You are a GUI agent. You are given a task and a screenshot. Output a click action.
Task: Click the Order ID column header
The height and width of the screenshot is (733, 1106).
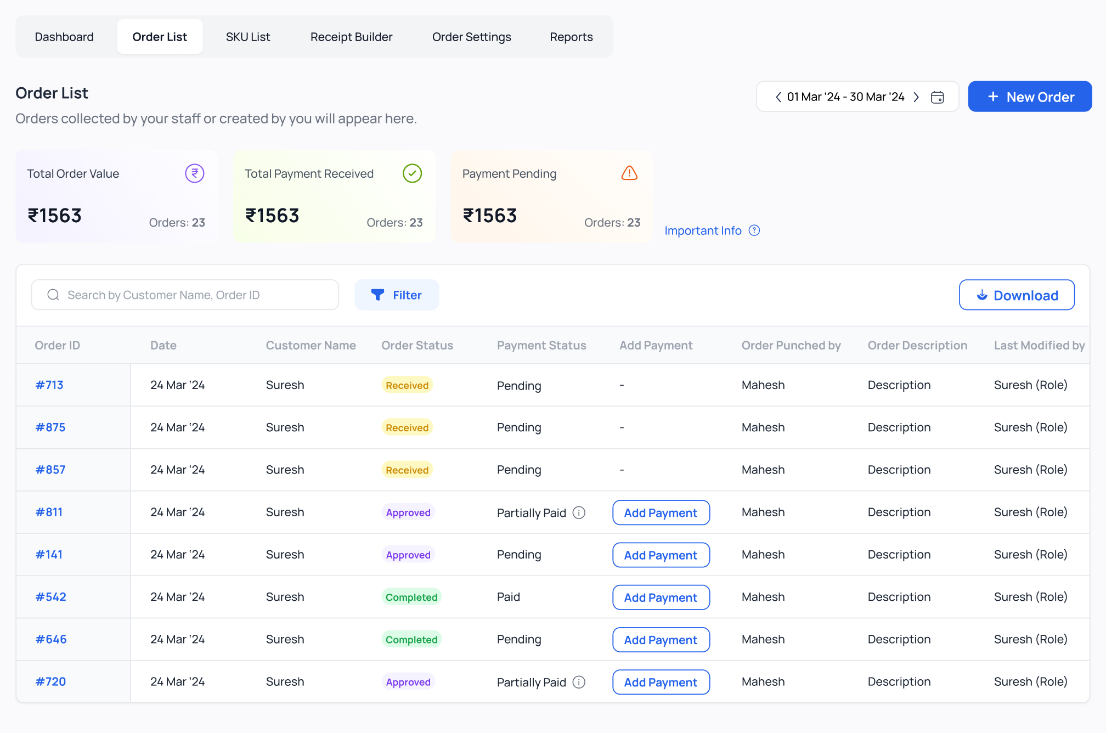[x=57, y=345]
